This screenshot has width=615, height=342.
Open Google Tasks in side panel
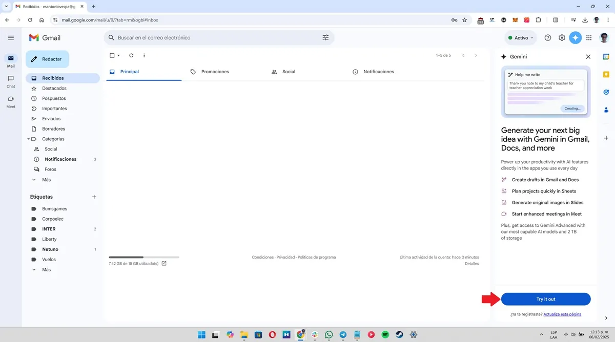[606, 92]
